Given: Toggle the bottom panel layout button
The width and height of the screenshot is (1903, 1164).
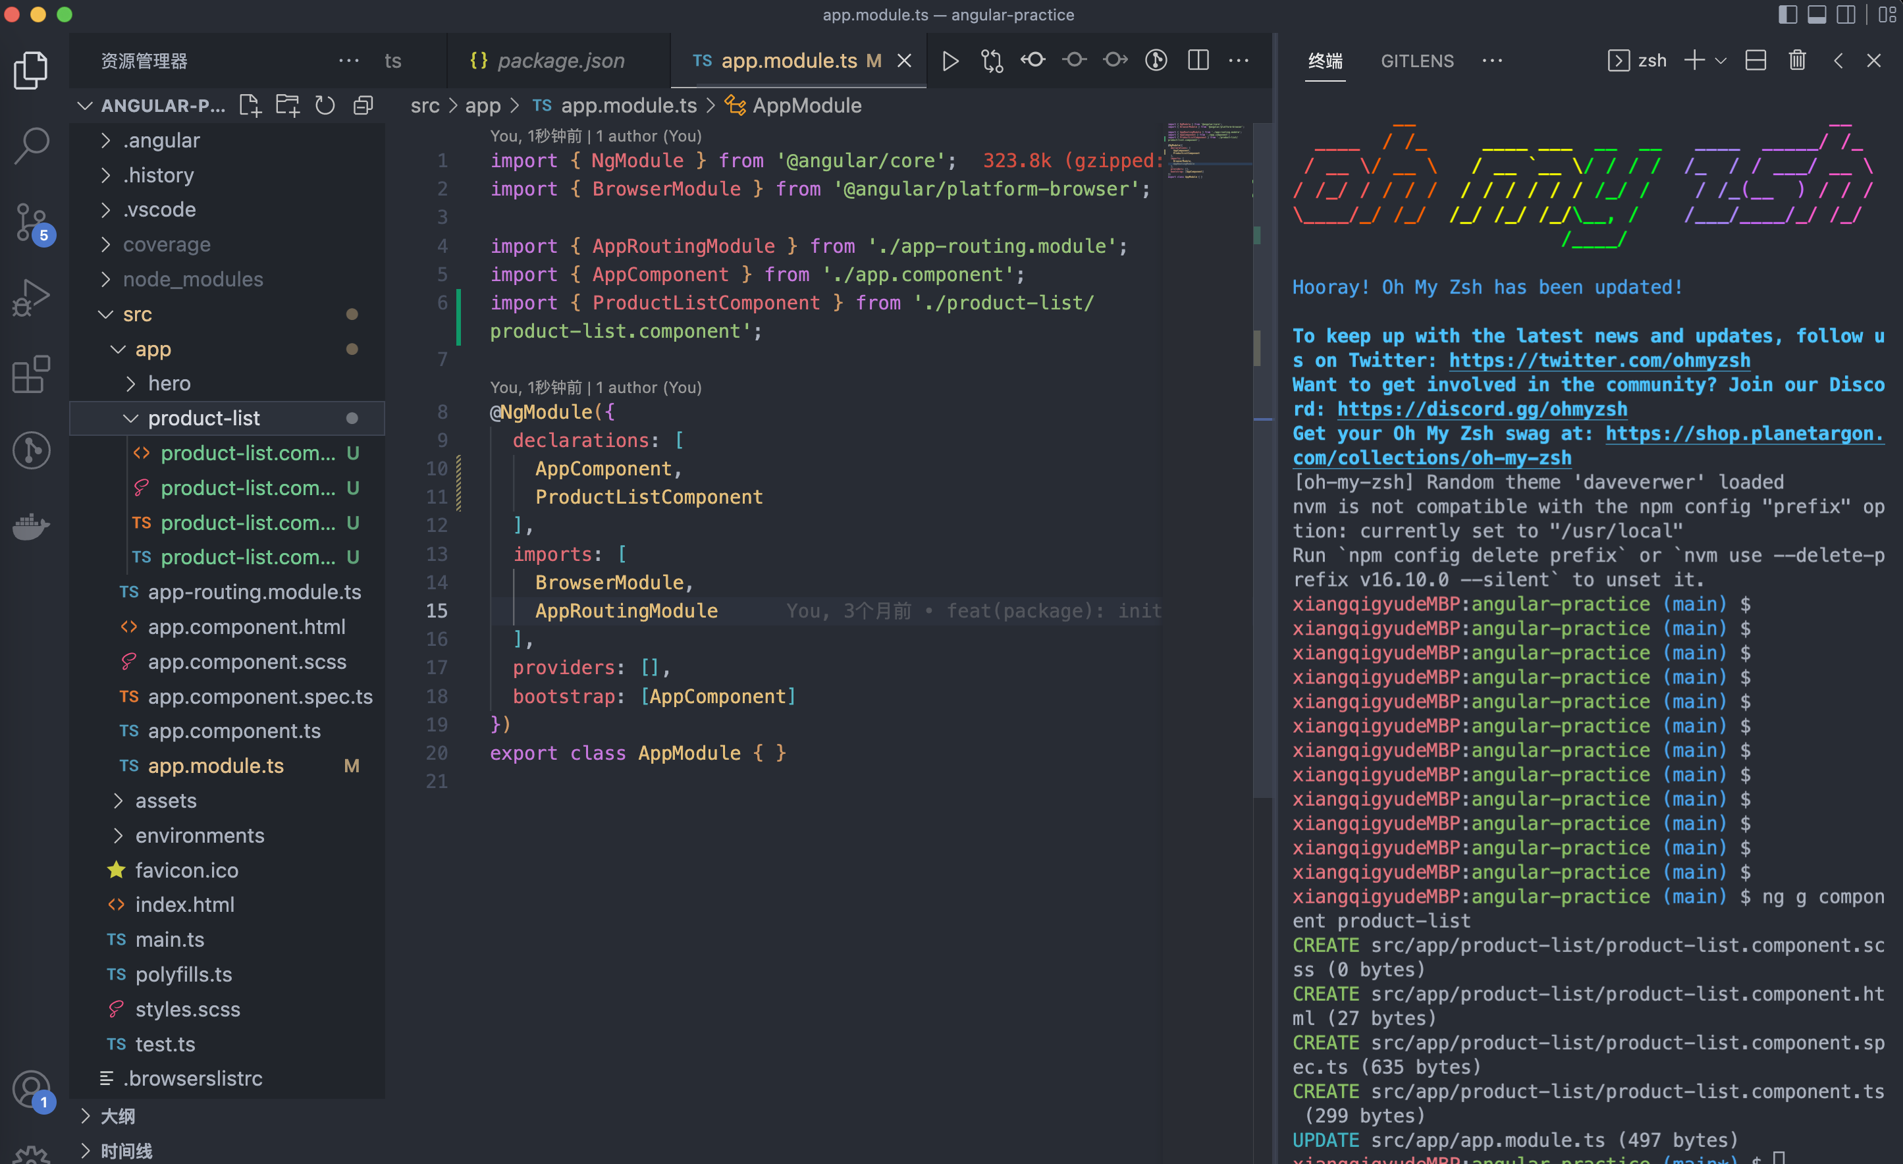Looking at the screenshot, I should [x=1817, y=14].
